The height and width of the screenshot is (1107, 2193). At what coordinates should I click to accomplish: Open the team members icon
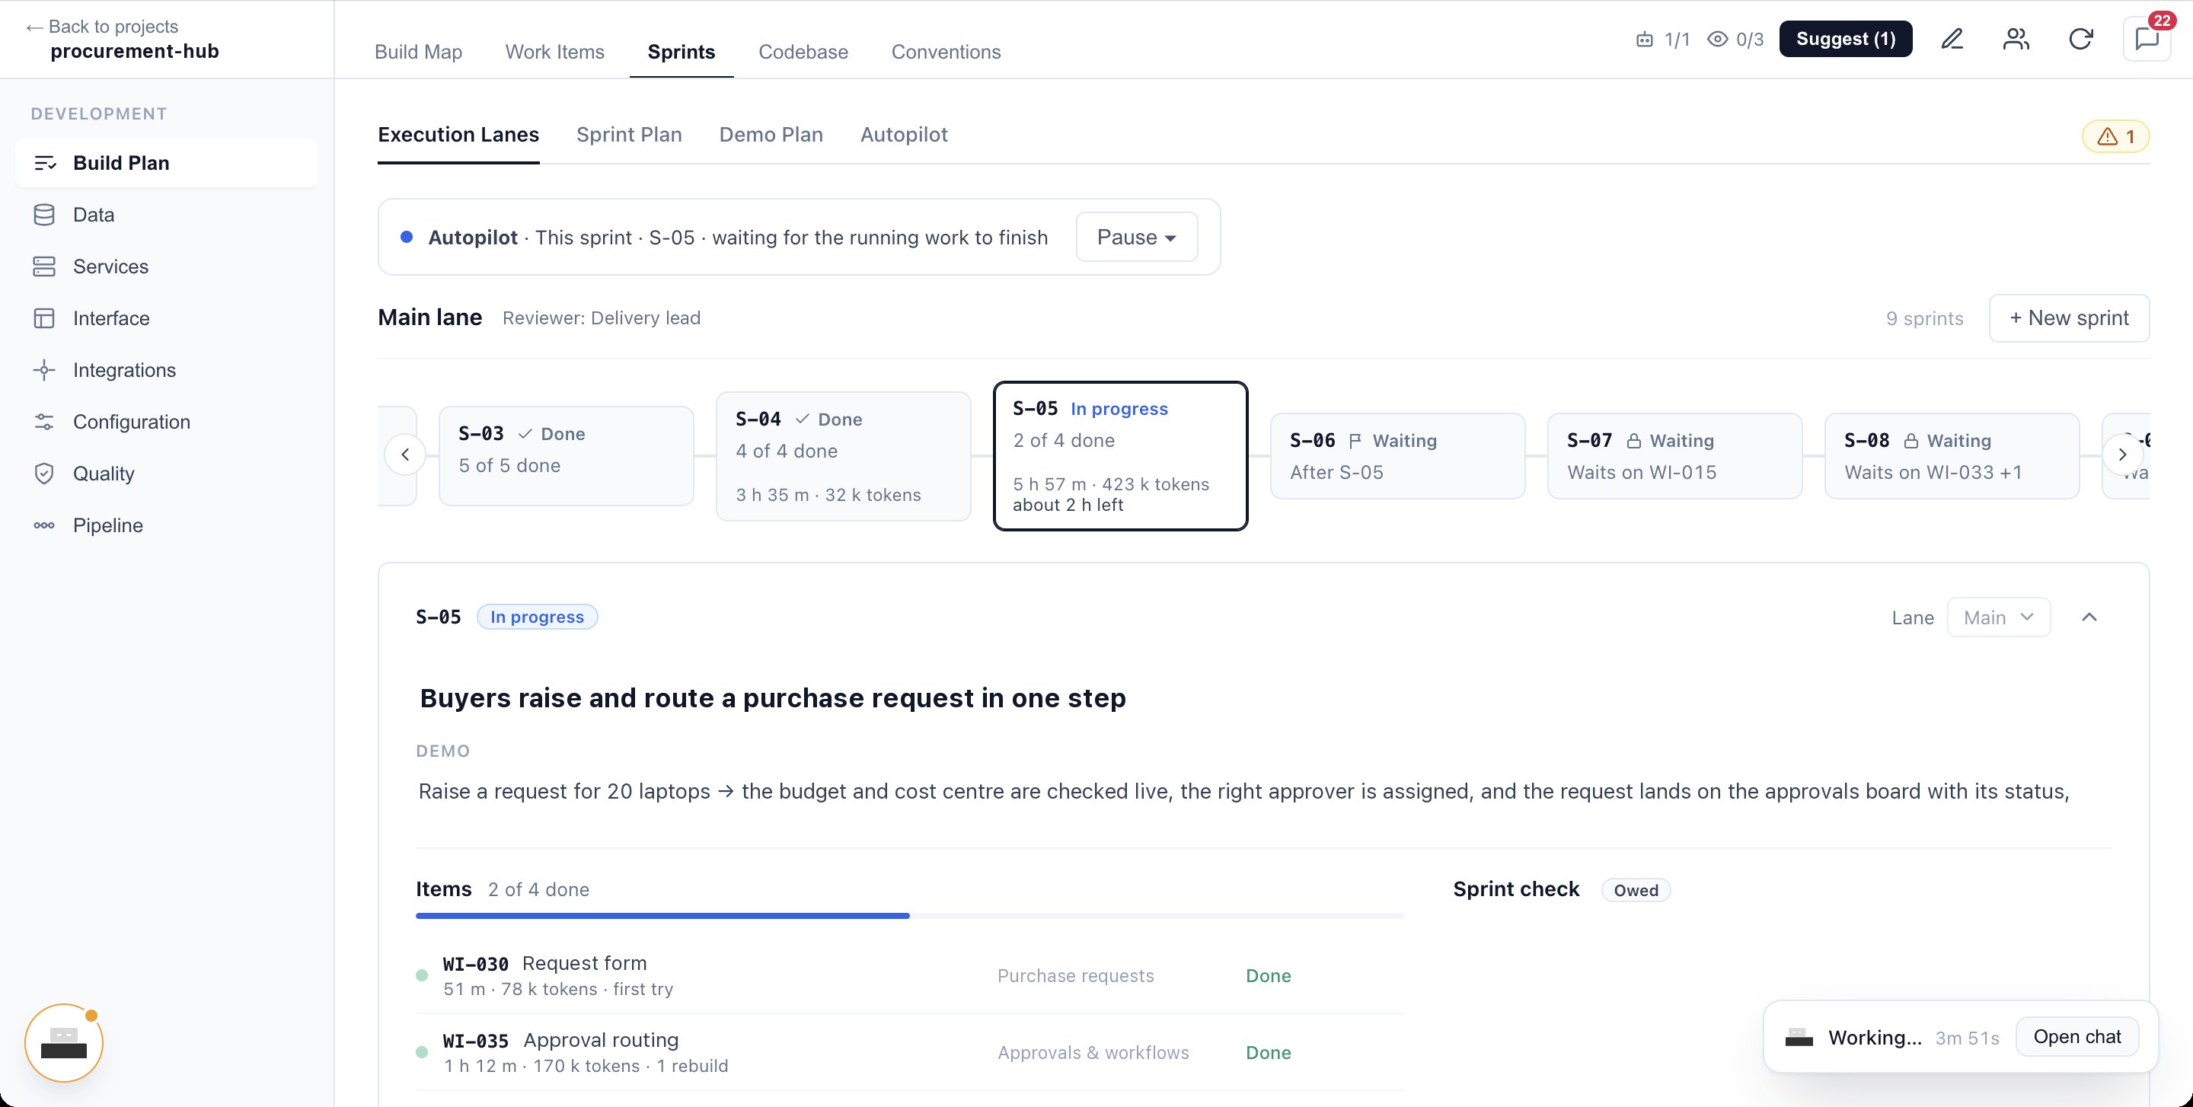coord(2016,39)
